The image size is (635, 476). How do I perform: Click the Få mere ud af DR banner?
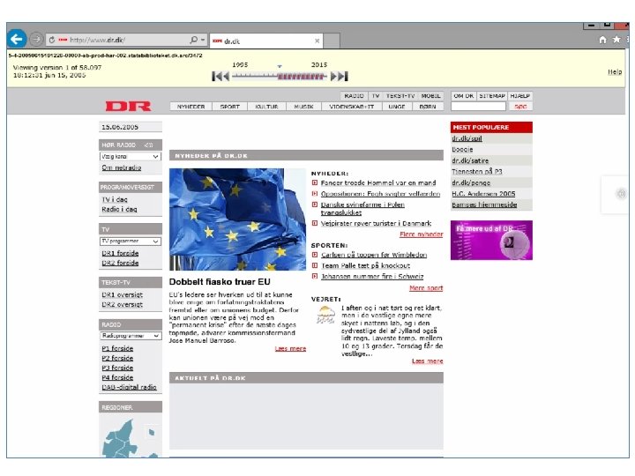click(491, 240)
